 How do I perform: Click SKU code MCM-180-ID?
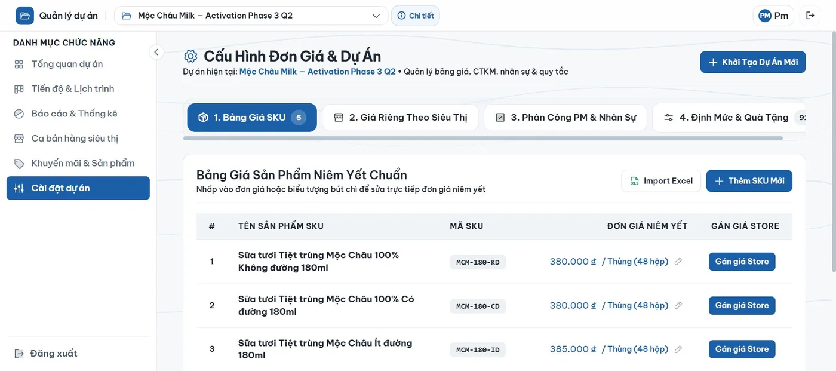click(x=478, y=350)
